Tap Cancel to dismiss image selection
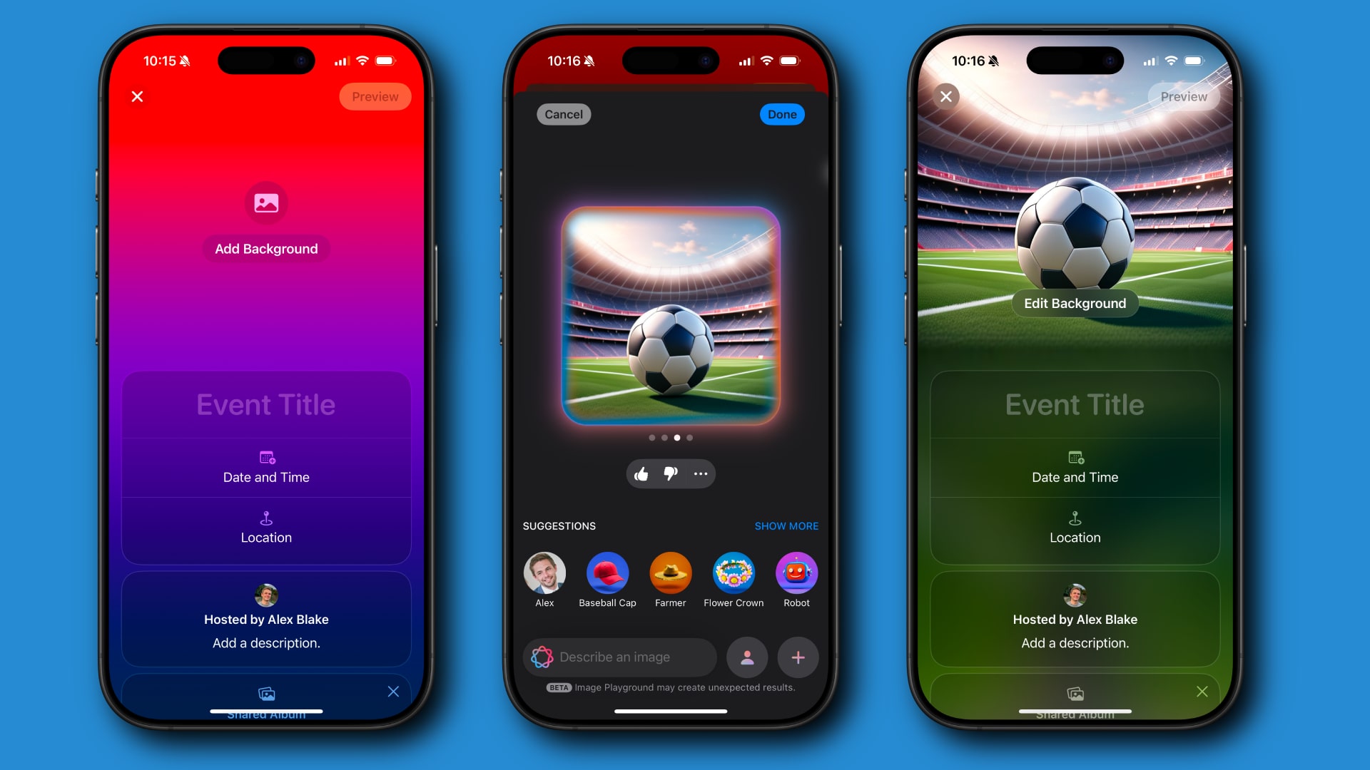The width and height of the screenshot is (1370, 770). [x=564, y=114]
